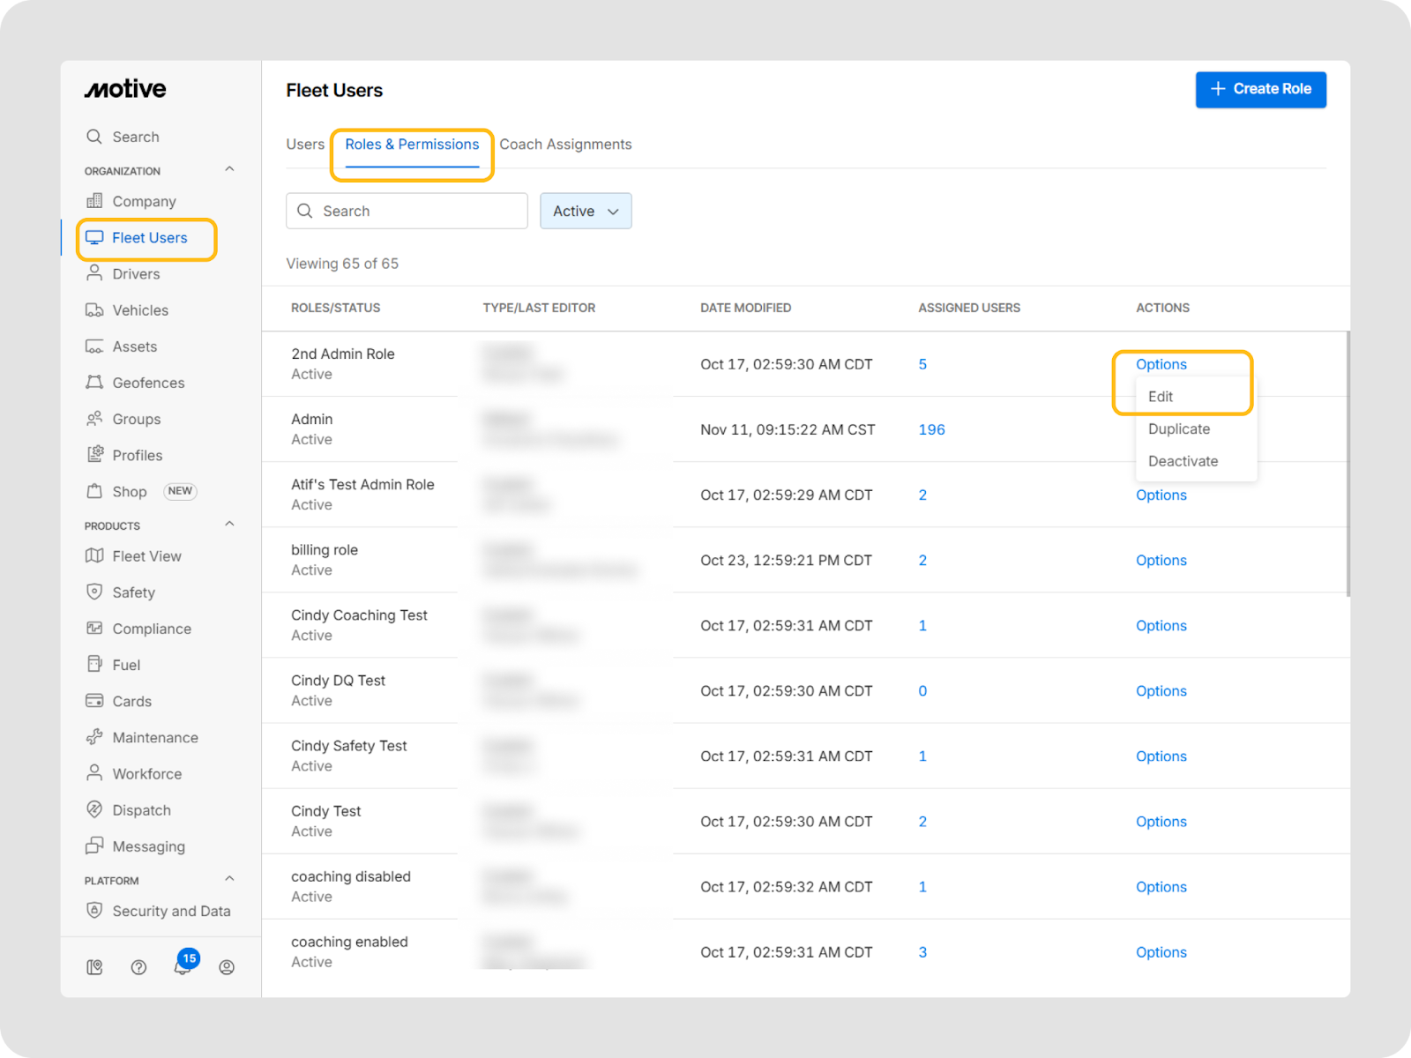The width and height of the screenshot is (1411, 1058).
Task: Open the user account profile icon
Action: click(x=227, y=967)
